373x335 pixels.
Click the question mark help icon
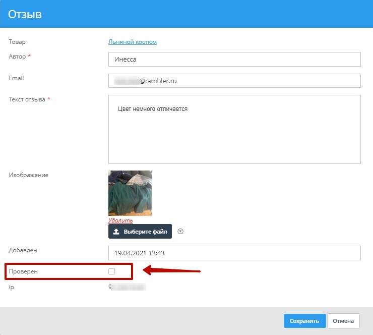[x=180, y=232]
